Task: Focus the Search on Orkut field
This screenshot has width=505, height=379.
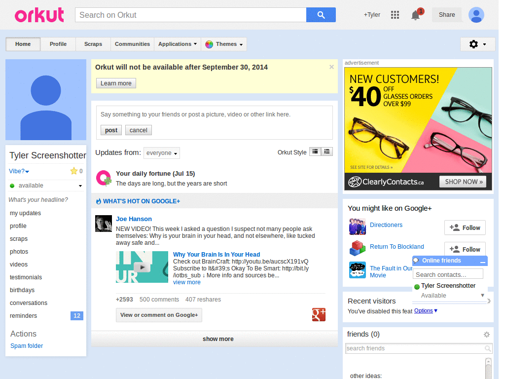Action: pos(191,15)
